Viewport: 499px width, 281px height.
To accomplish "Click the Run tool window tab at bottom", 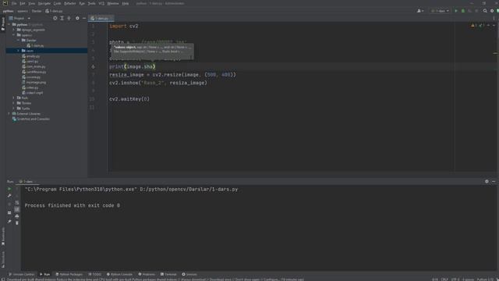I will click(x=45, y=274).
